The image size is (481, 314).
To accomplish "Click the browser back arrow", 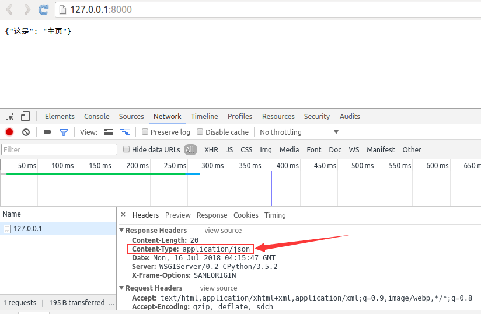I will 9,9.
